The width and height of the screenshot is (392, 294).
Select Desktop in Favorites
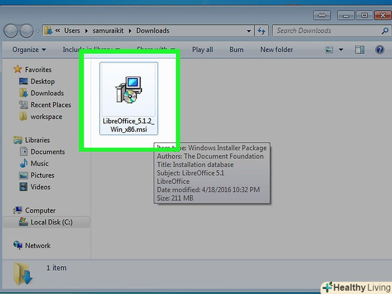coord(43,81)
